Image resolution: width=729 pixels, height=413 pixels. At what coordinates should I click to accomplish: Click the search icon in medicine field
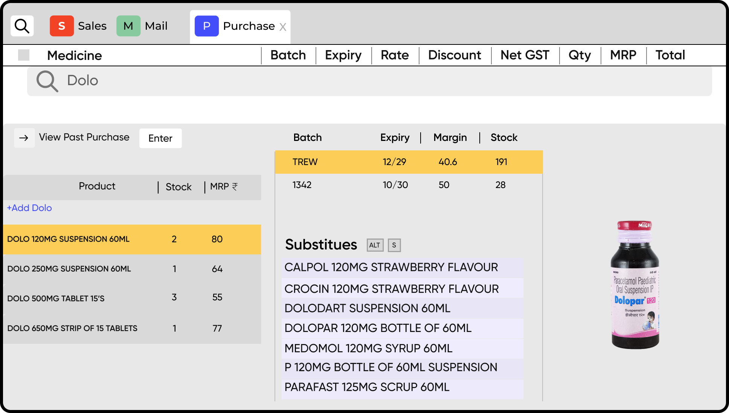(47, 81)
